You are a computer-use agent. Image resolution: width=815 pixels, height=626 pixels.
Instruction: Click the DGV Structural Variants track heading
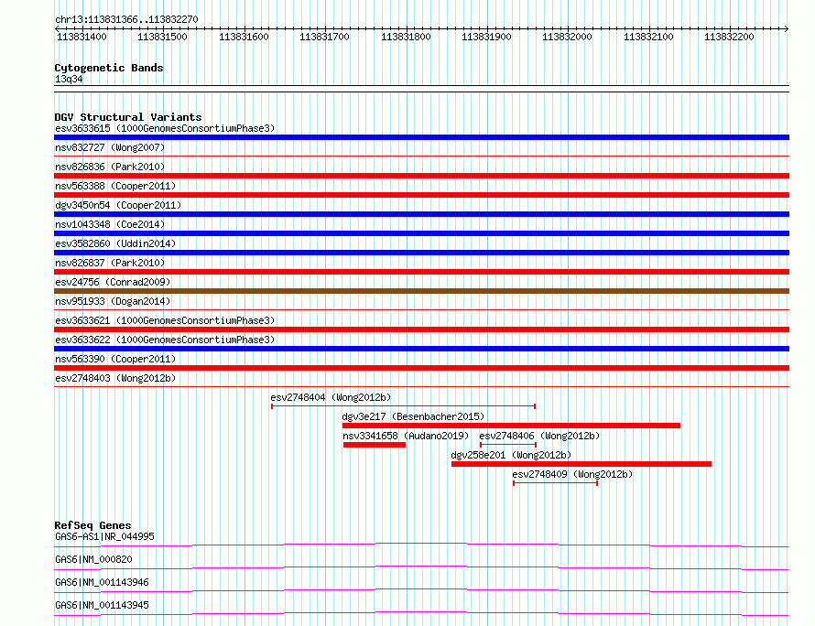coord(128,117)
